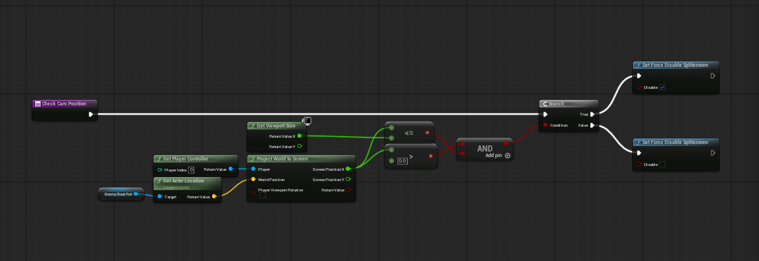Click Get Actor Location Return Value pin

[x=215, y=196]
